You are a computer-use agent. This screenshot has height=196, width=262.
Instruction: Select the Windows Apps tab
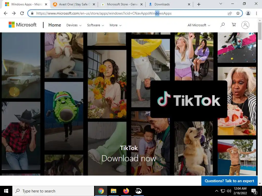click(x=26, y=4)
